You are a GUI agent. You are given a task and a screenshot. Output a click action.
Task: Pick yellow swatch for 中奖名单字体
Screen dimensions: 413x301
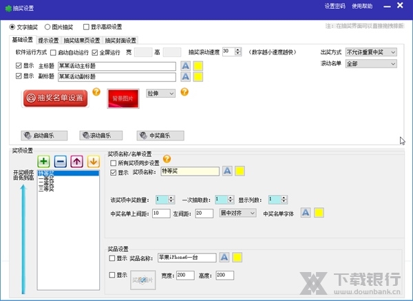319,212
